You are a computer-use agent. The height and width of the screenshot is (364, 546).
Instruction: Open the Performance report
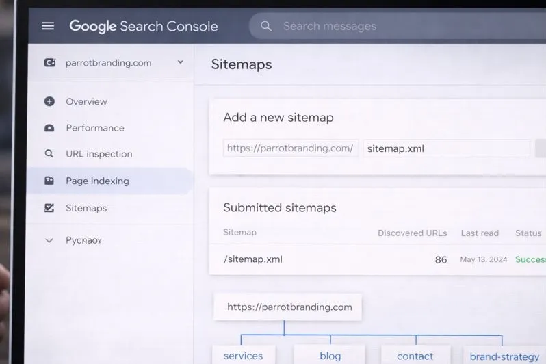click(x=95, y=128)
